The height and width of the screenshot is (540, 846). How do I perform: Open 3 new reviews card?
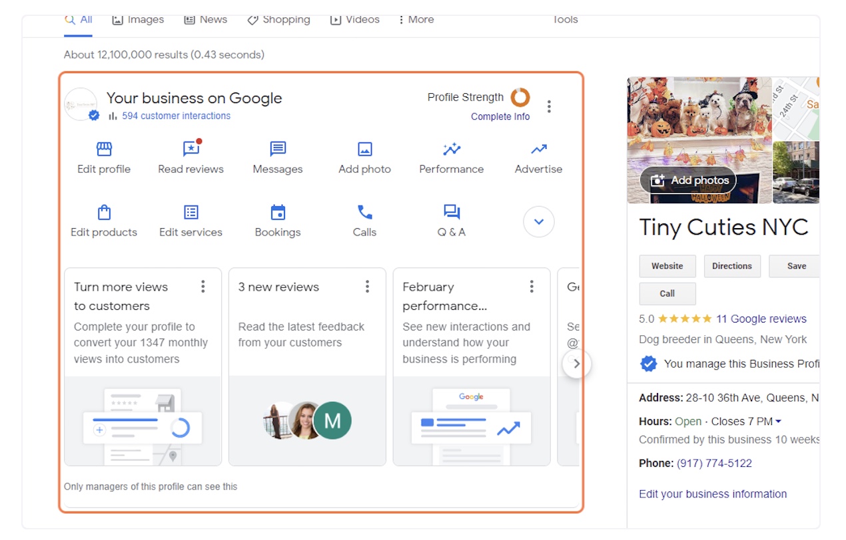(x=307, y=366)
